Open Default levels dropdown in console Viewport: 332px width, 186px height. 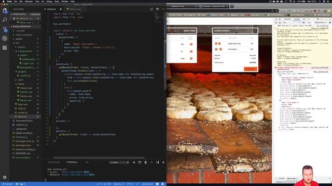point(320,23)
